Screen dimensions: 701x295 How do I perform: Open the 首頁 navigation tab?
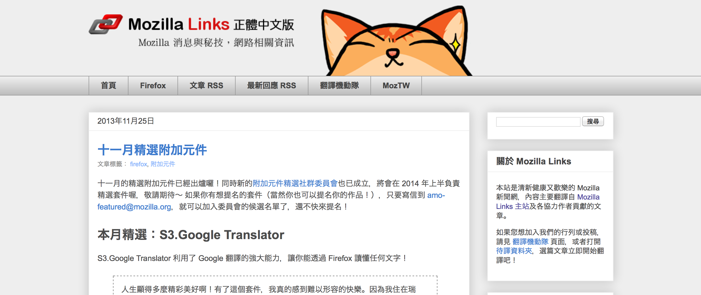tap(109, 86)
